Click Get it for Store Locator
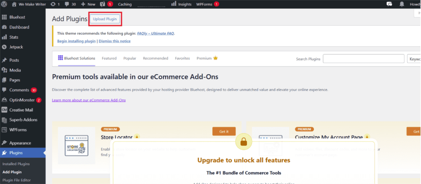Screen dimensions: 421x184 [224, 131]
